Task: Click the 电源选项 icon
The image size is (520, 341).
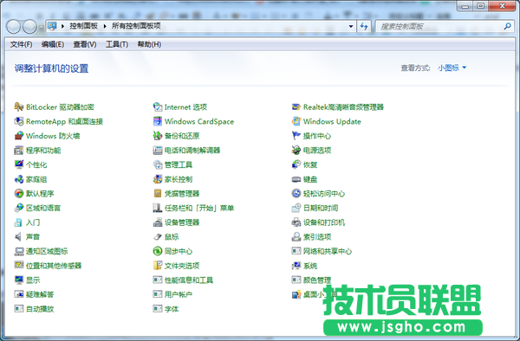Action: tap(296, 151)
